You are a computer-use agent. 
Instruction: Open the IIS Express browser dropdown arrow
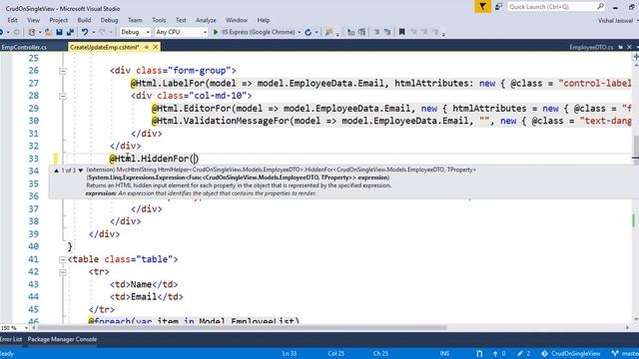(x=300, y=32)
